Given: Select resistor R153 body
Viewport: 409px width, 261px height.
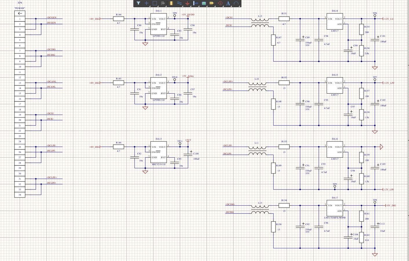Looking at the screenshot, I should pyautogui.click(x=284, y=147).
